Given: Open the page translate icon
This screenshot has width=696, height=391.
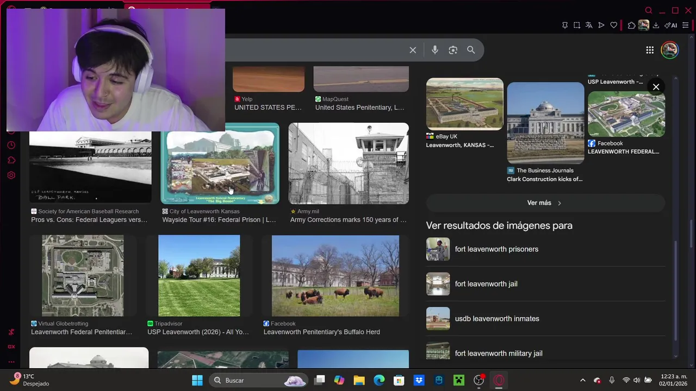Looking at the screenshot, I should click(x=589, y=25).
